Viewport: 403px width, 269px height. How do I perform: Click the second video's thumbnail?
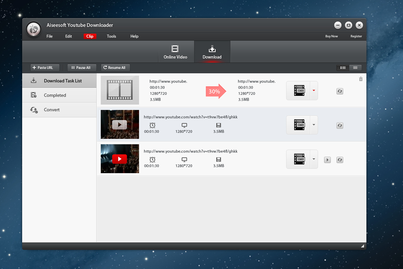[120, 124]
